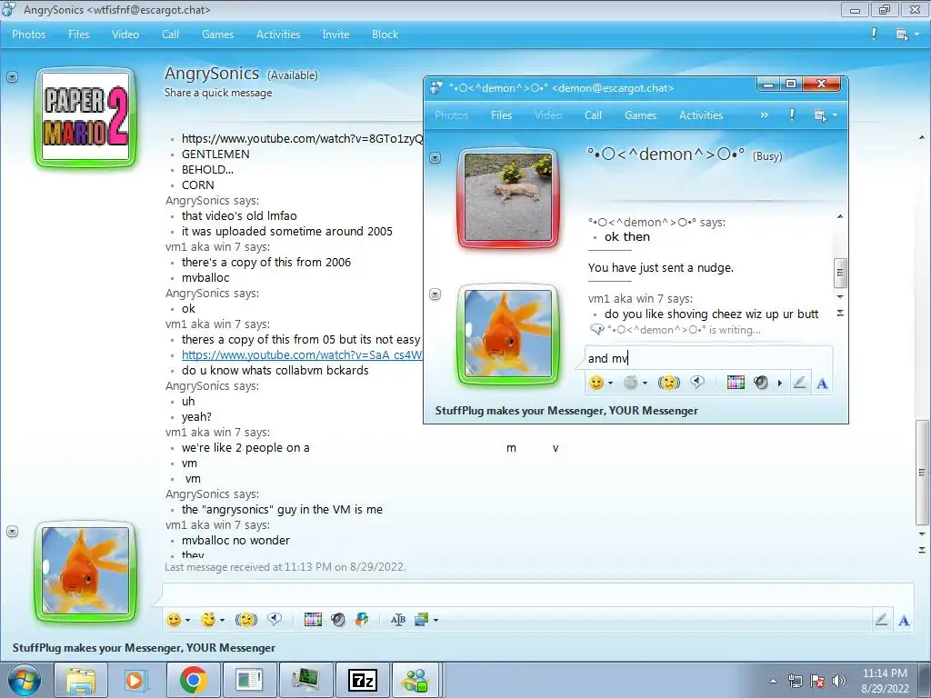The width and height of the screenshot is (931, 698).
Task: Show hidden system tray icons
Action: (x=773, y=681)
